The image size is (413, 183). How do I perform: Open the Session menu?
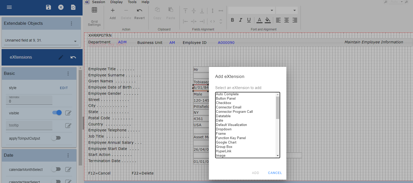(99, 2)
